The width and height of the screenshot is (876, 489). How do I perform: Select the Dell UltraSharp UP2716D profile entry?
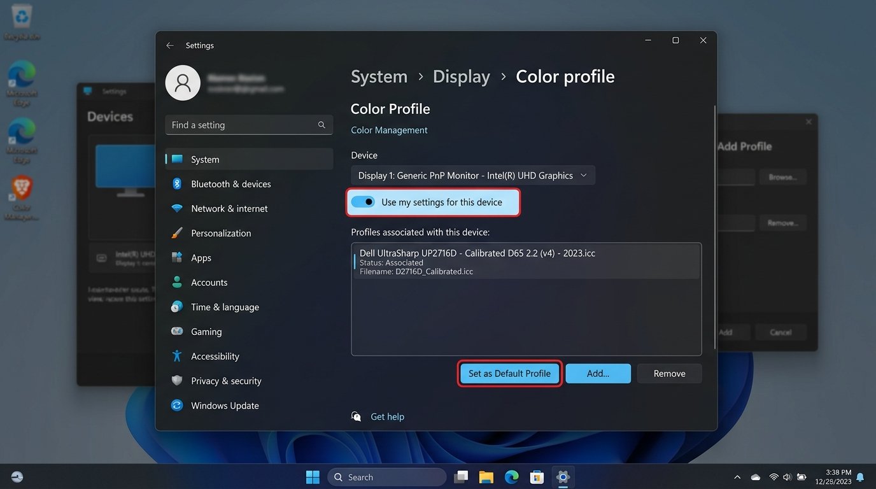526,262
